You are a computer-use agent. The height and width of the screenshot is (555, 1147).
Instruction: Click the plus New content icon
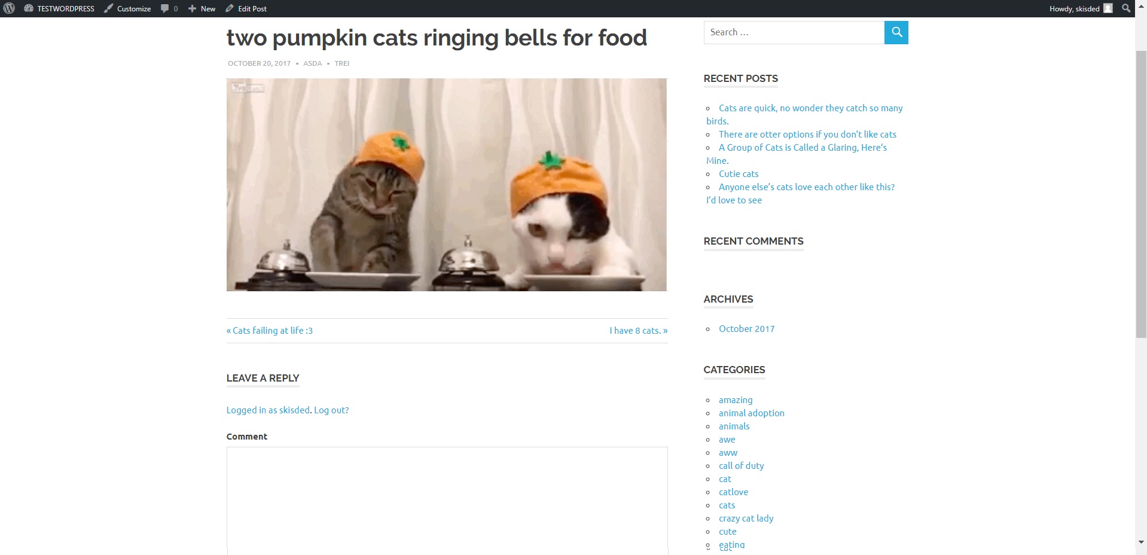point(192,8)
